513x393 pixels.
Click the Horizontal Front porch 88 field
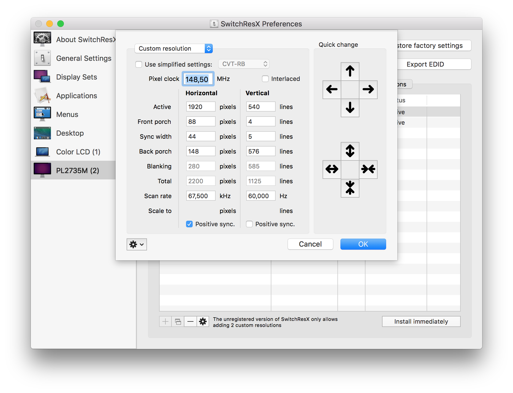[x=201, y=121]
